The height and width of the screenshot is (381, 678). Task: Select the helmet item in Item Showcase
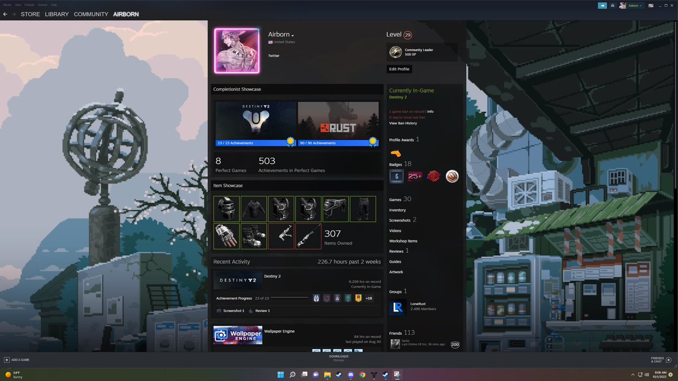[x=227, y=209]
